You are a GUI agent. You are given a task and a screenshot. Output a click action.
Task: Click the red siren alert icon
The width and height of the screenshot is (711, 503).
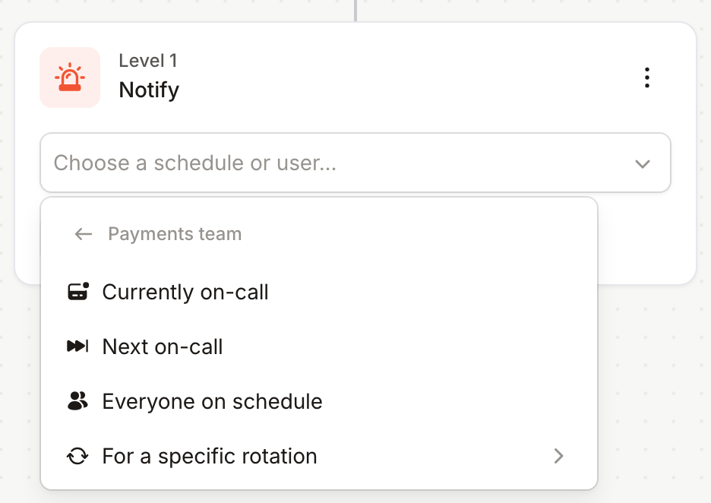70,78
